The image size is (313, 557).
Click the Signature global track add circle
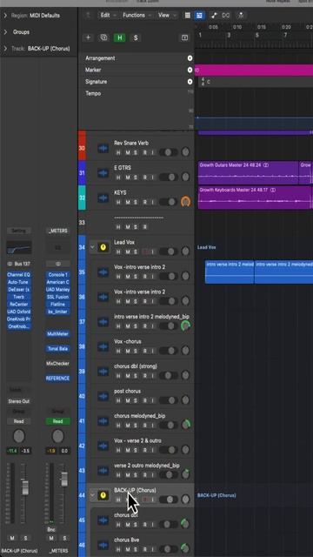190,82
